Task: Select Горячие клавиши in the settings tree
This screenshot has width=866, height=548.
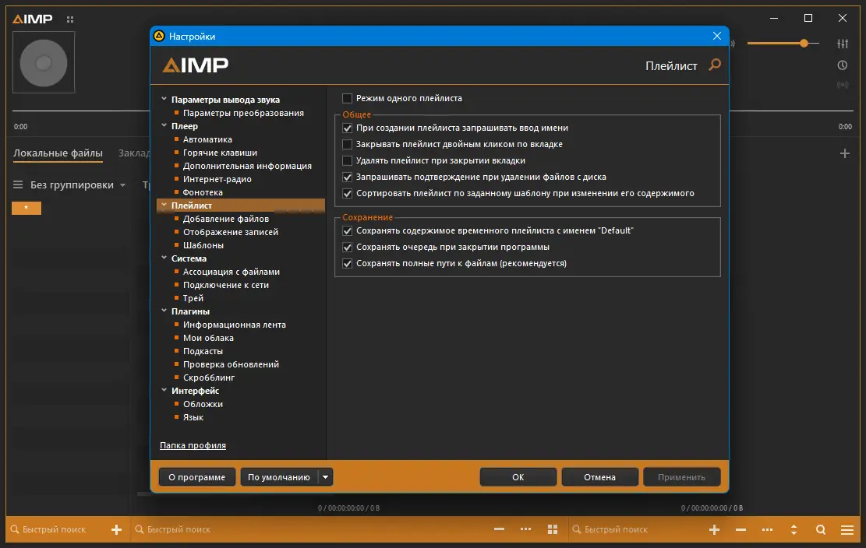Action: (x=220, y=153)
